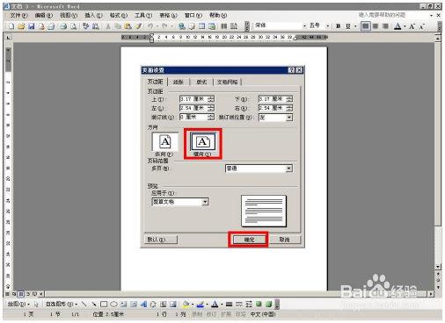Image resolution: width=445 pixels, height=323 pixels.
Task: Open the font color picker
Action: 405,26
